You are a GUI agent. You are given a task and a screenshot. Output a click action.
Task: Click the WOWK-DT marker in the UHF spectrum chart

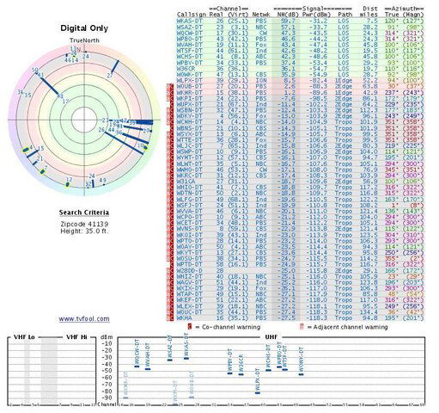point(301,374)
